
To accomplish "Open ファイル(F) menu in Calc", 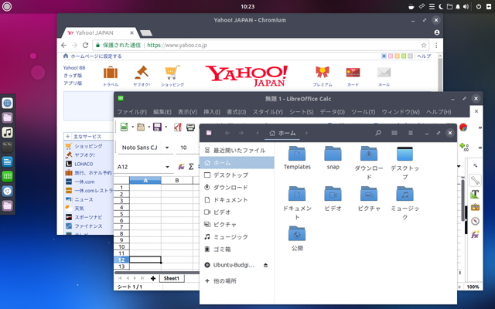I will [132, 112].
